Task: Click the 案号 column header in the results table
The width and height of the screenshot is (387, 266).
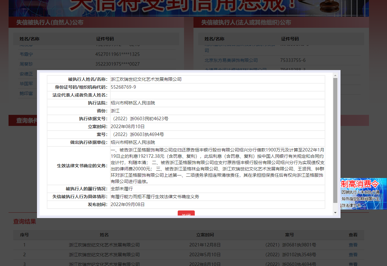Action: pos(289,235)
